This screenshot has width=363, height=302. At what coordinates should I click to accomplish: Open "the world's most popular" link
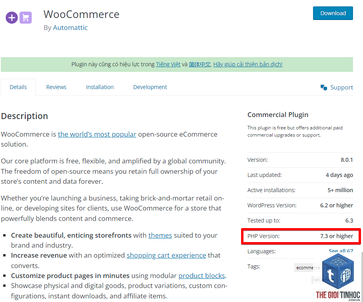click(97, 134)
